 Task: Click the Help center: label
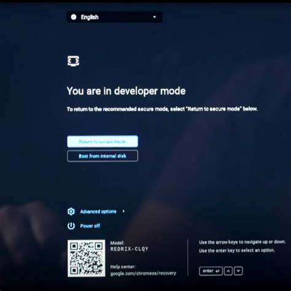pos(123,267)
